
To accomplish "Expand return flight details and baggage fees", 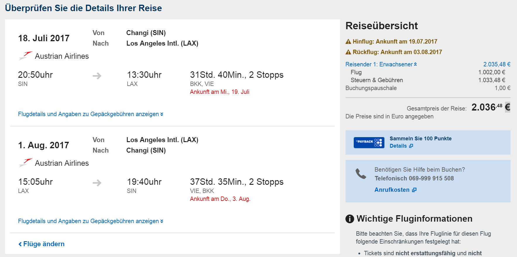I will point(91,221).
